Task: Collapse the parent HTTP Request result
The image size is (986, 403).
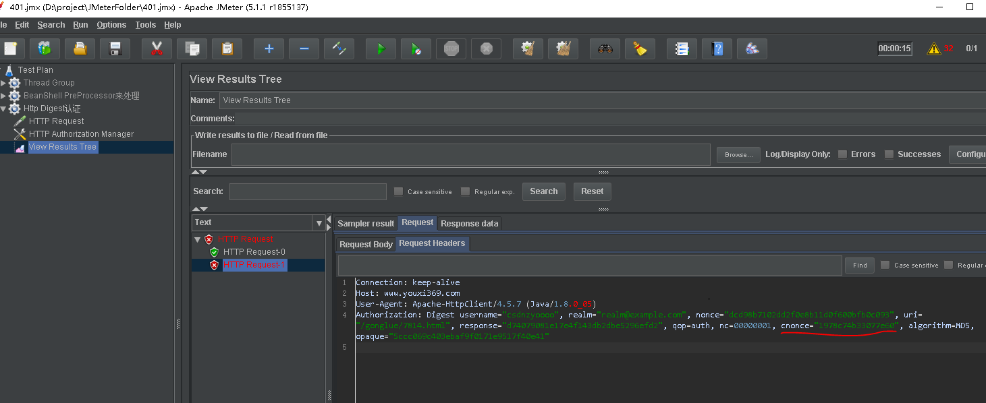Action: 197,239
